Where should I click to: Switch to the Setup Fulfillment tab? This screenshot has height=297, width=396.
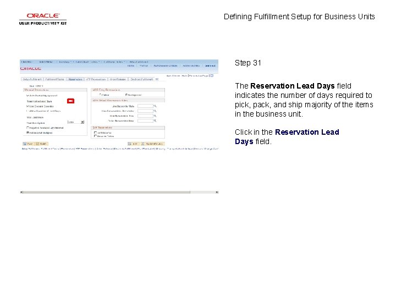[x=32, y=79]
